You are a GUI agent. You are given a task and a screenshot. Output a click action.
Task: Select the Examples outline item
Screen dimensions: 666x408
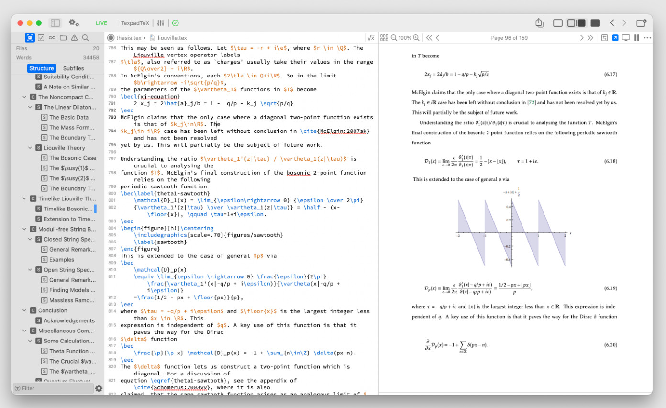tap(57, 260)
